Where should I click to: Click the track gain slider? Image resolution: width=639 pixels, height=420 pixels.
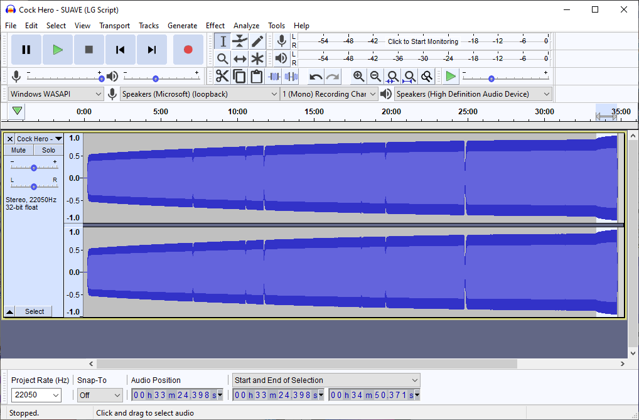click(34, 168)
